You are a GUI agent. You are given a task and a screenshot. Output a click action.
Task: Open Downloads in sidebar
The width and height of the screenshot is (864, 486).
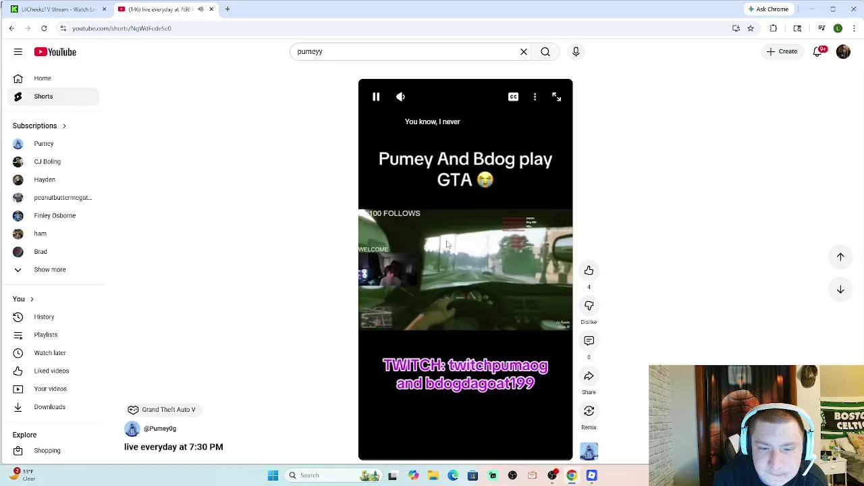coord(54,407)
